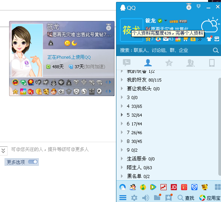
Task: Open Tencent Video play icon
Action: tap(153, 187)
